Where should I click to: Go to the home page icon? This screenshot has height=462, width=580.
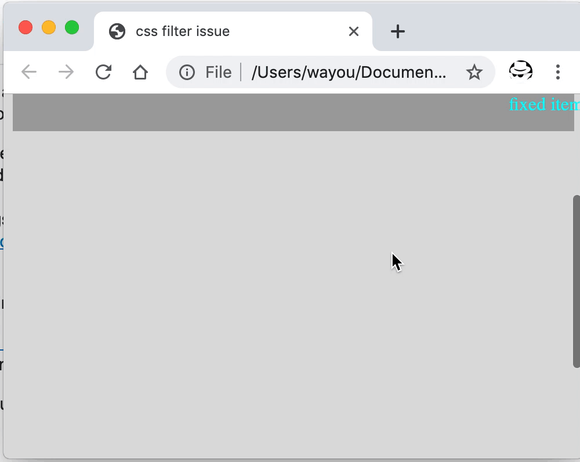click(140, 72)
